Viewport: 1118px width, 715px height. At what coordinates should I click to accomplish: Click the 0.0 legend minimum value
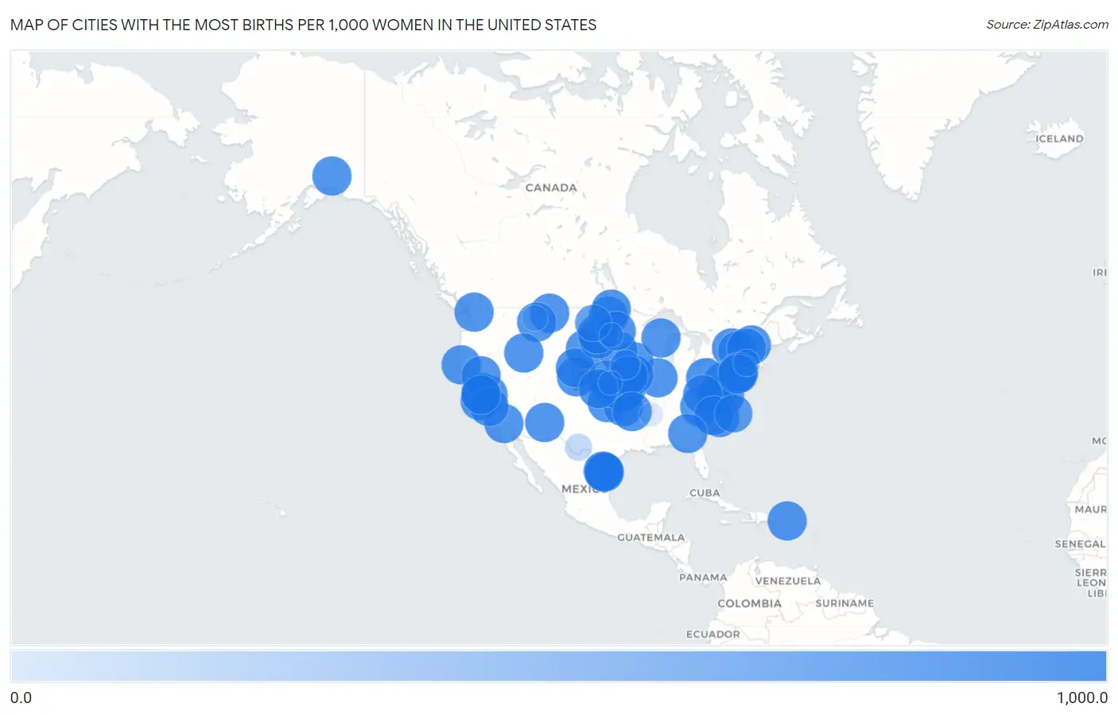[21, 698]
